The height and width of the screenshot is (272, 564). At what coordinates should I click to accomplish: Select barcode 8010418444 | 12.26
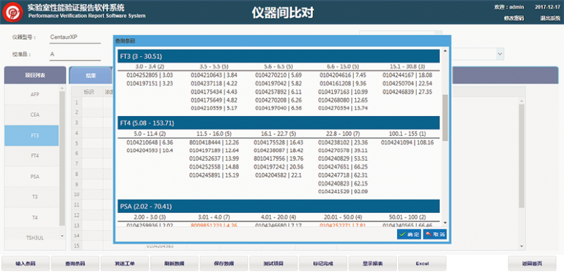click(x=214, y=142)
